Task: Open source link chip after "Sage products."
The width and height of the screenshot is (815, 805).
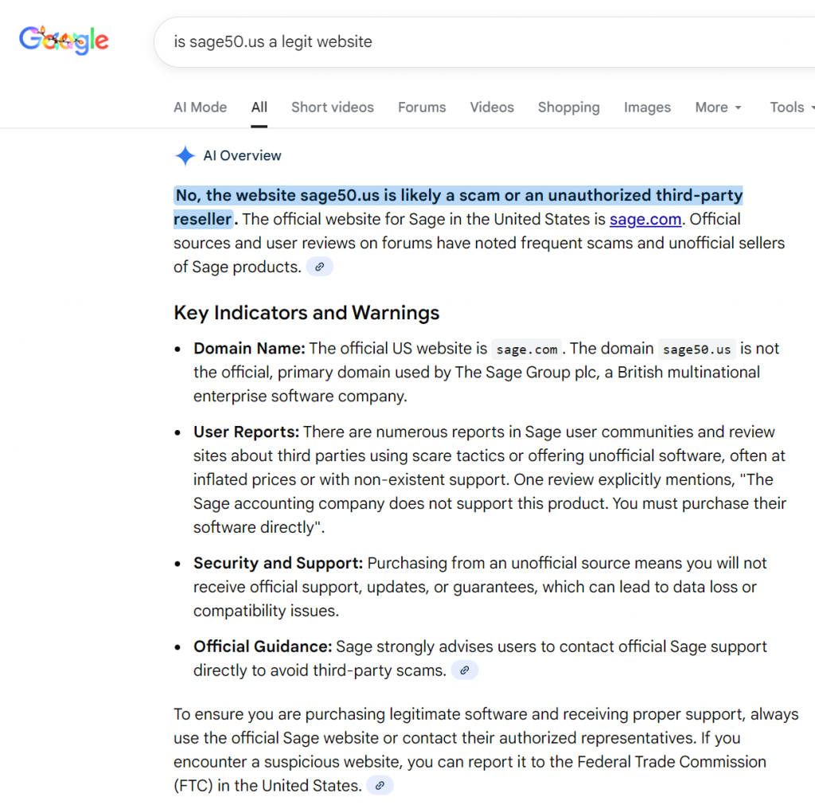Action: click(x=319, y=268)
